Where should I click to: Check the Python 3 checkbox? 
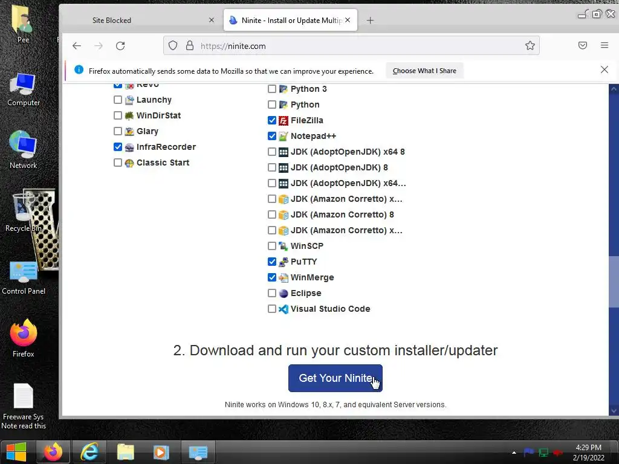[272, 89]
